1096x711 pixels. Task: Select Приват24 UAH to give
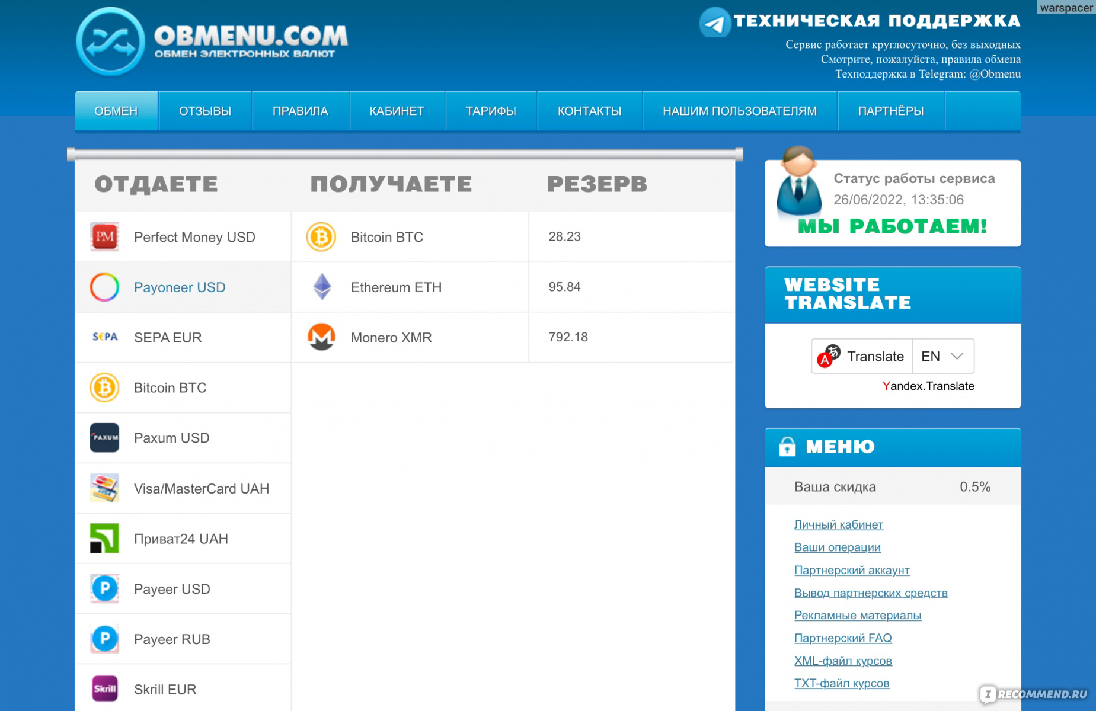[x=183, y=539]
